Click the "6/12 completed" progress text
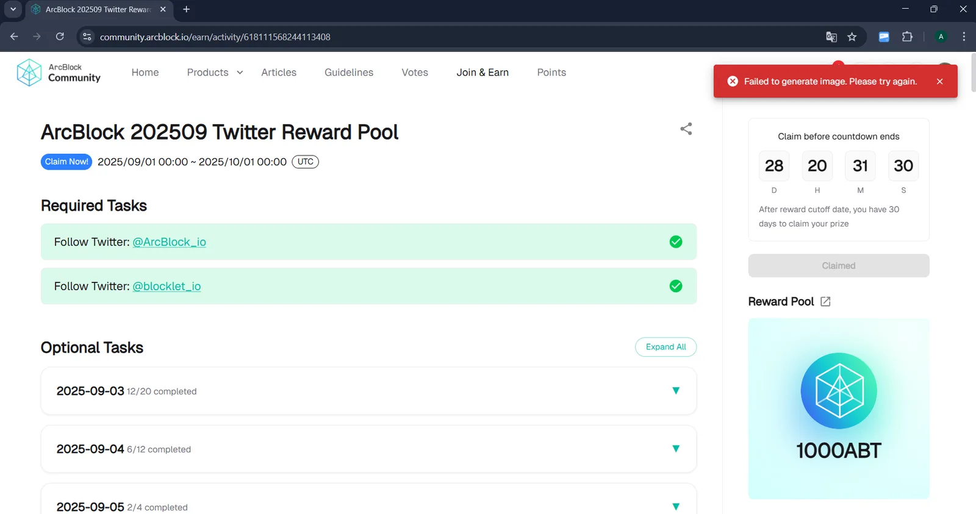This screenshot has height=514, width=976. click(x=159, y=449)
